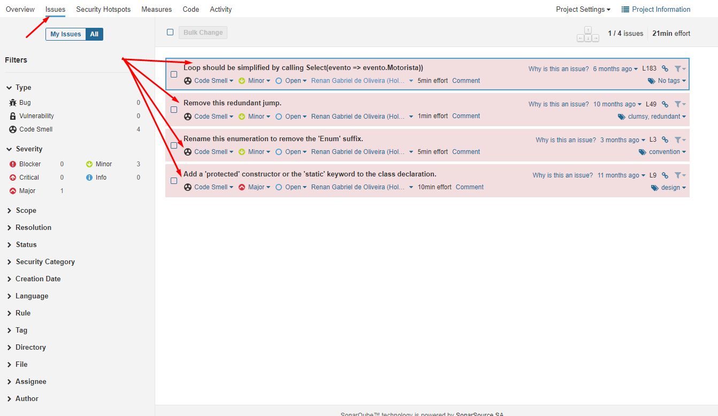718x416 pixels.
Task: Click permalink icon on the L183 issue
Action: (x=665, y=69)
